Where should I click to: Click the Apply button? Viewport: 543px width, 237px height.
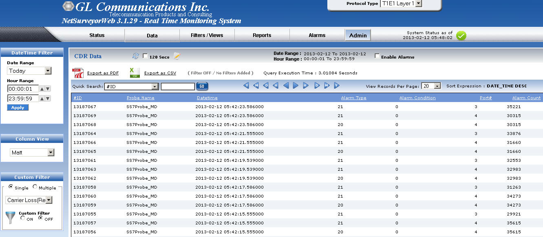(18, 108)
